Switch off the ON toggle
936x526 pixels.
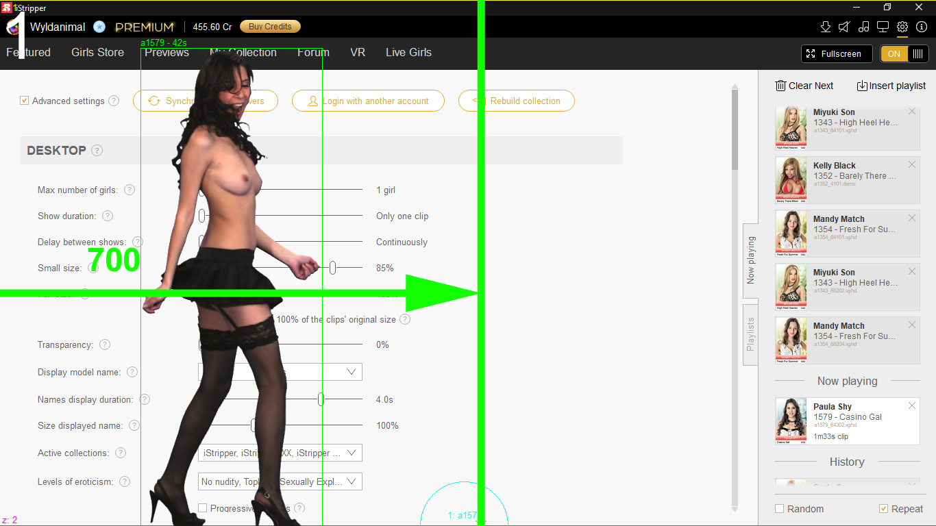coord(894,54)
